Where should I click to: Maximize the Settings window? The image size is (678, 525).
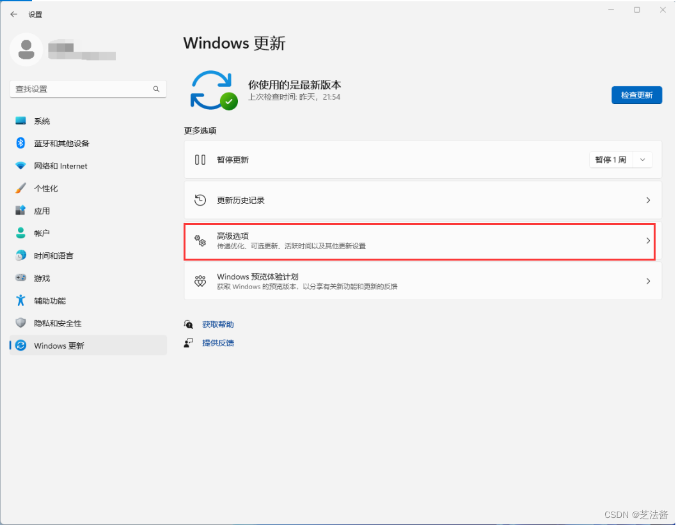click(637, 10)
